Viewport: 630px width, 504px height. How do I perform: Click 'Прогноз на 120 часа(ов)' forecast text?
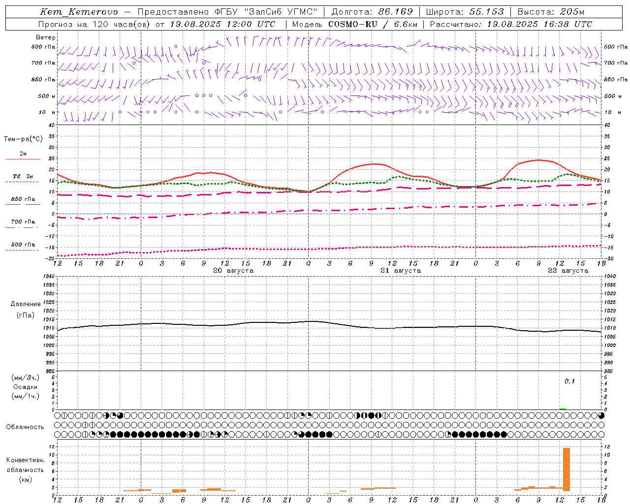pyautogui.click(x=94, y=24)
